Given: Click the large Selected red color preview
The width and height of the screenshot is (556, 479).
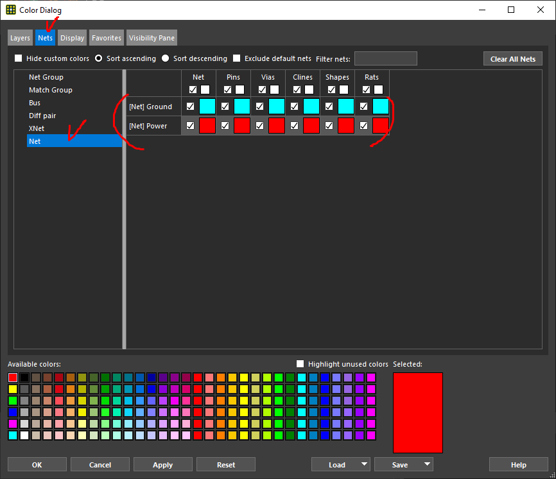Looking at the screenshot, I should click(x=418, y=413).
